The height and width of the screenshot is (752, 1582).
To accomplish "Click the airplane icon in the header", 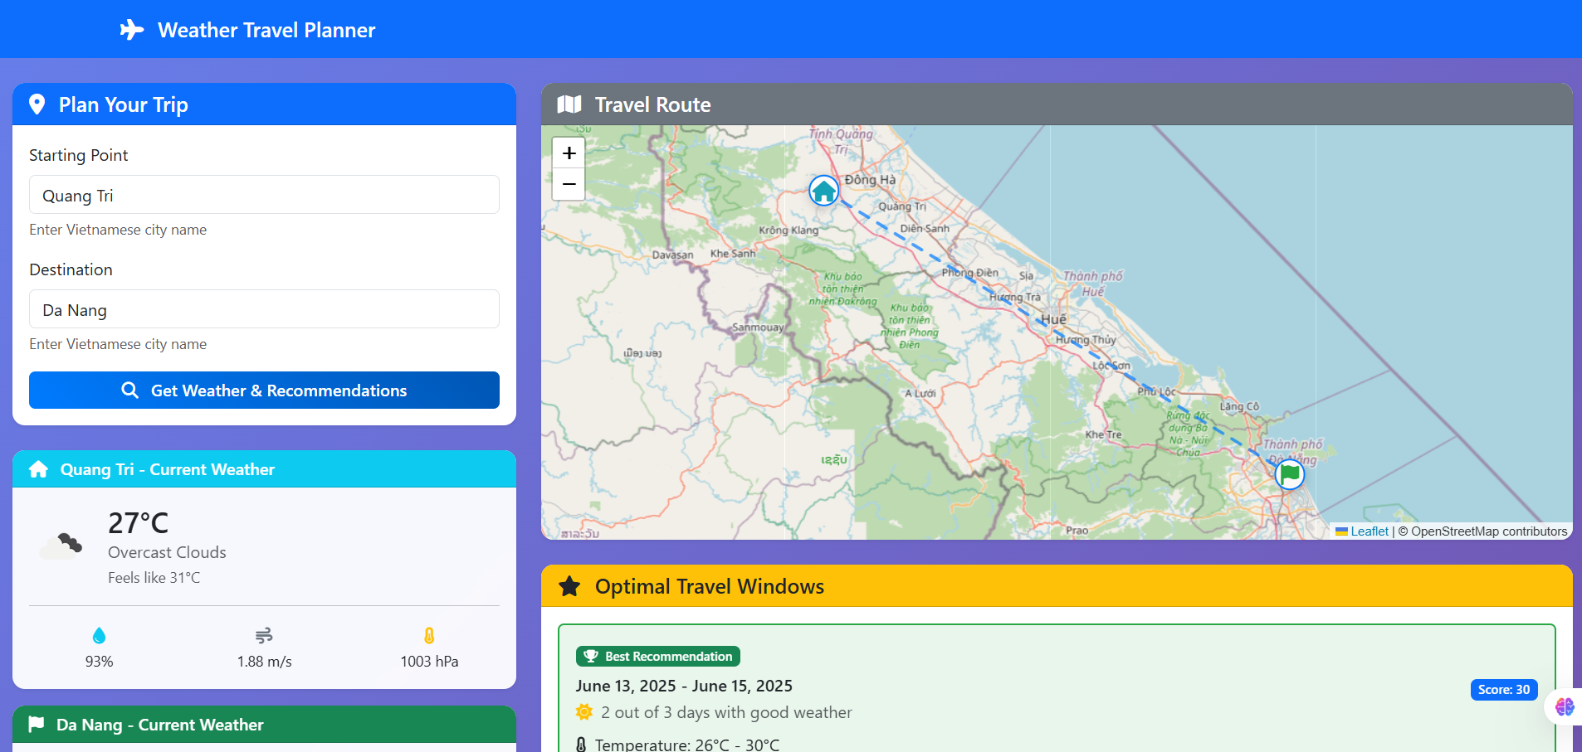I will tap(132, 30).
